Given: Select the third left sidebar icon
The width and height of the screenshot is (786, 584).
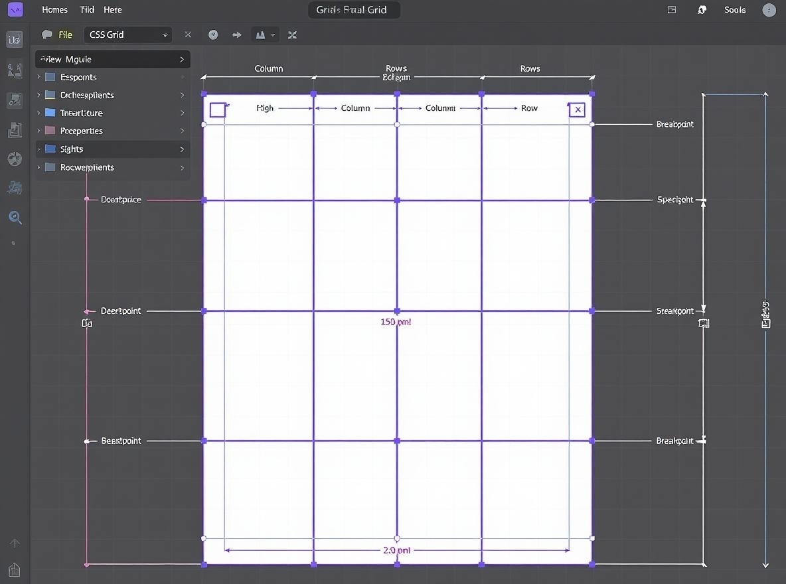Looking at the screenshot, I should [x=15, y=100].
